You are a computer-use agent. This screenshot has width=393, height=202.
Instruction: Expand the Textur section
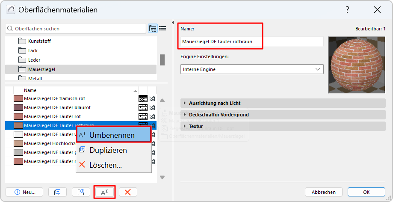184,126
